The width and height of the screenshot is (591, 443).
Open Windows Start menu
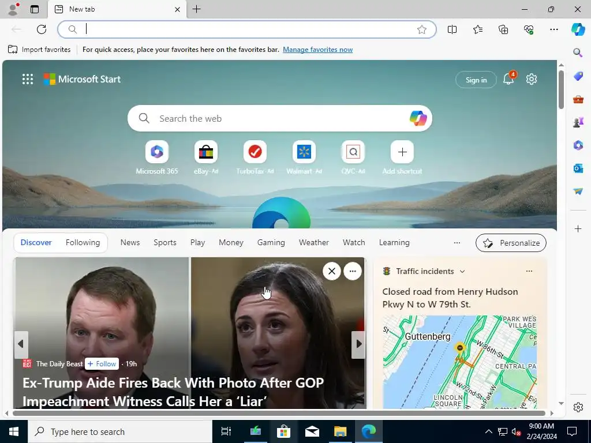[x=14, y=431]
